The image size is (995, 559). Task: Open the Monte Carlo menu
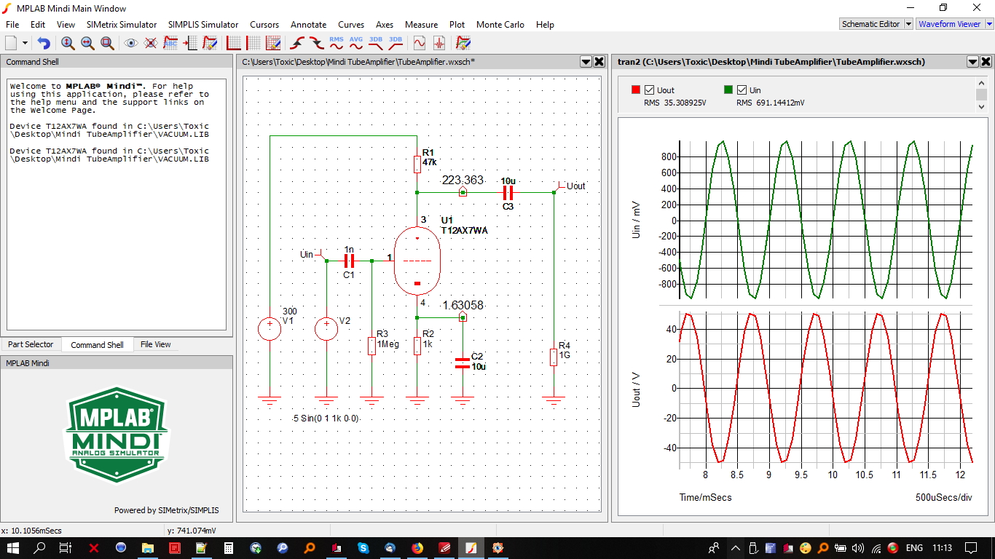[500, 24]
